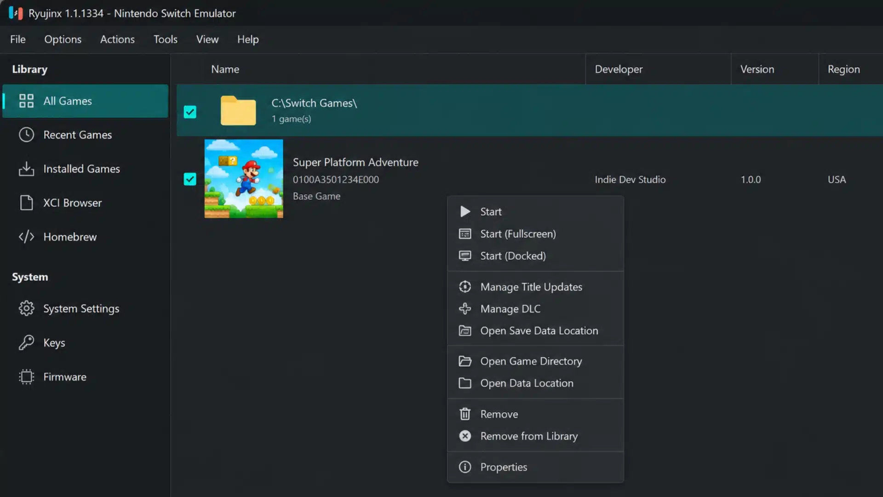
Task: Click the XCI Browser file icon
Action: [26, 203]
